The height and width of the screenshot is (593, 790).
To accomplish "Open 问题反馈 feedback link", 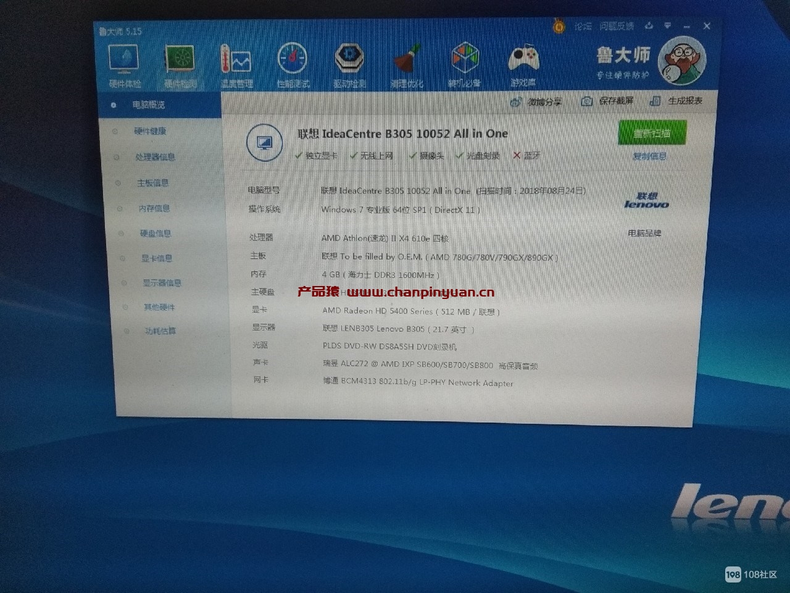I will pyautogui.click(x=617, y=26).
